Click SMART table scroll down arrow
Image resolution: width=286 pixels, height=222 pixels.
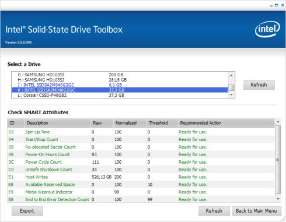point(278,199)
